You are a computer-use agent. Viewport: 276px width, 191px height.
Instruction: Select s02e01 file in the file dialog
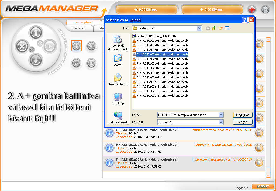pyautogui.click(x=160, y=41)
